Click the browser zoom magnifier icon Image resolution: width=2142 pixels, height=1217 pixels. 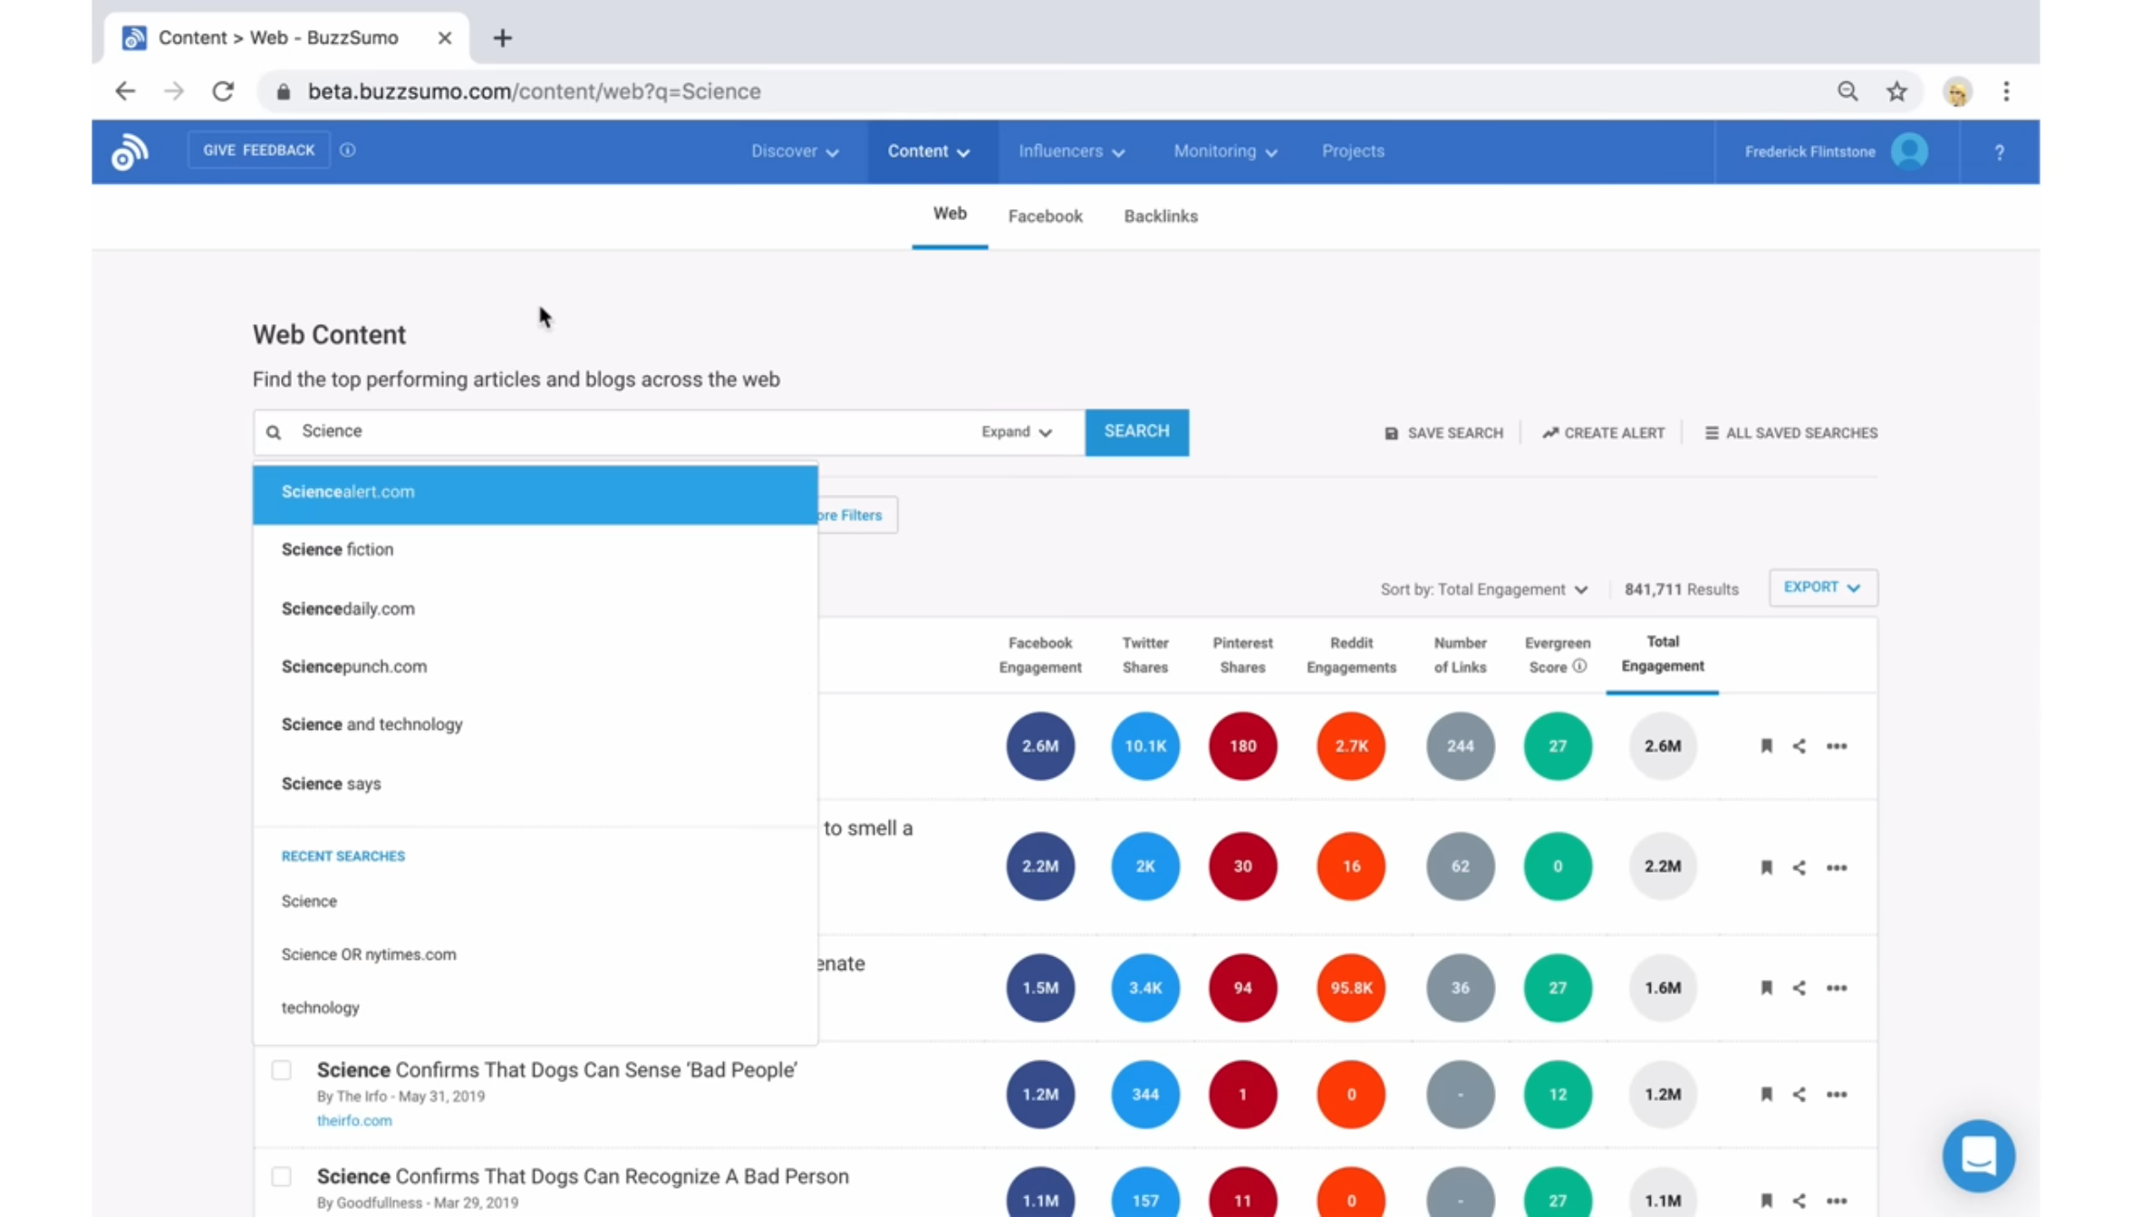(x=1848, y=91)
